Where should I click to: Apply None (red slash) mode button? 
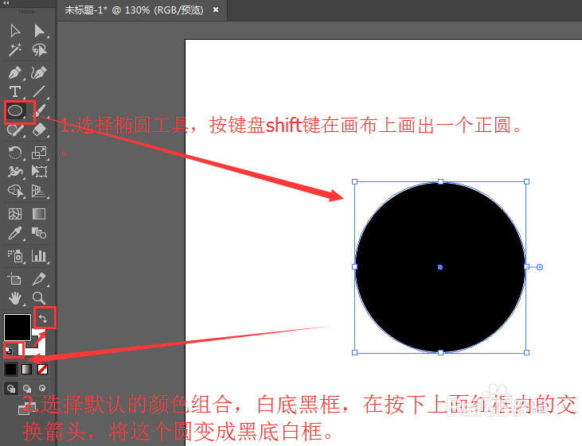pos(43,369)
